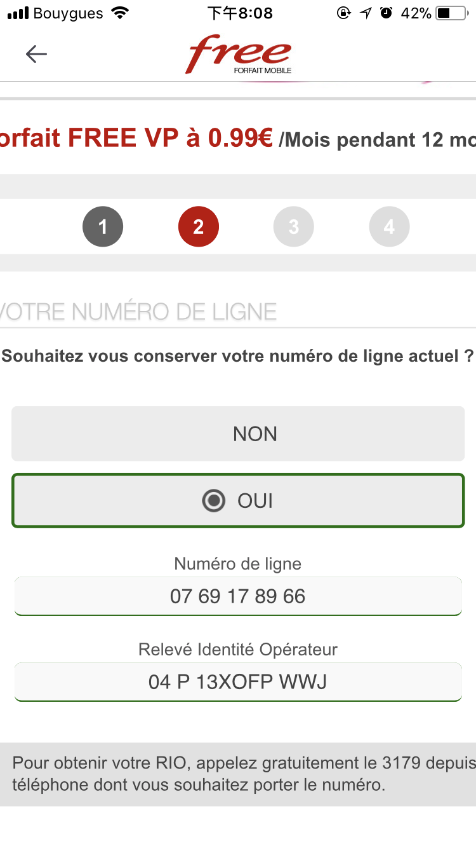Edit the Numéro de ligne field
This screenshot has width=476, height=848.
point(238,596)
